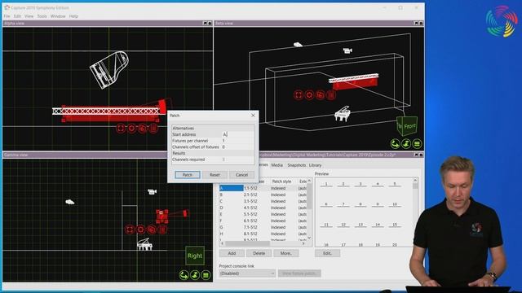Open the Help menu
Screen dimensions: 522x293
[73, 16]
